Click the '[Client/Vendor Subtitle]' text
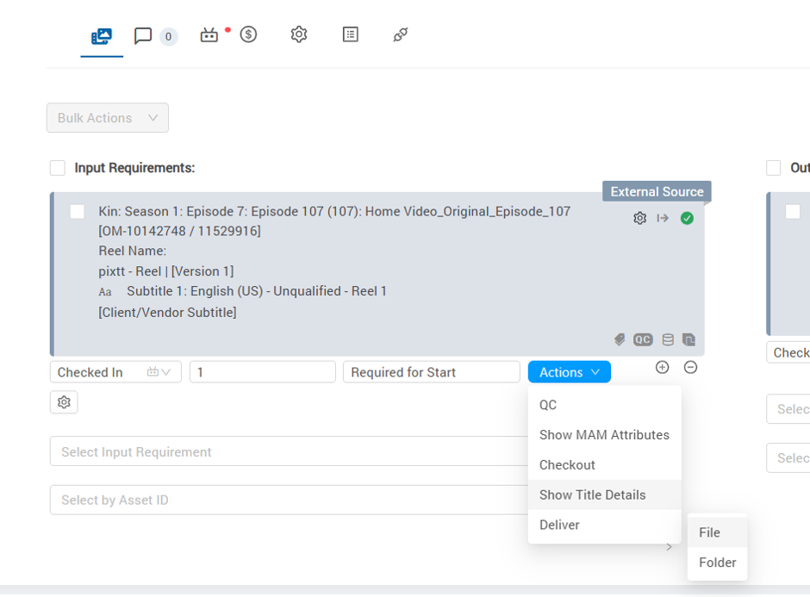Viewport: 810px width, 597px height. (x=167, y=313)
